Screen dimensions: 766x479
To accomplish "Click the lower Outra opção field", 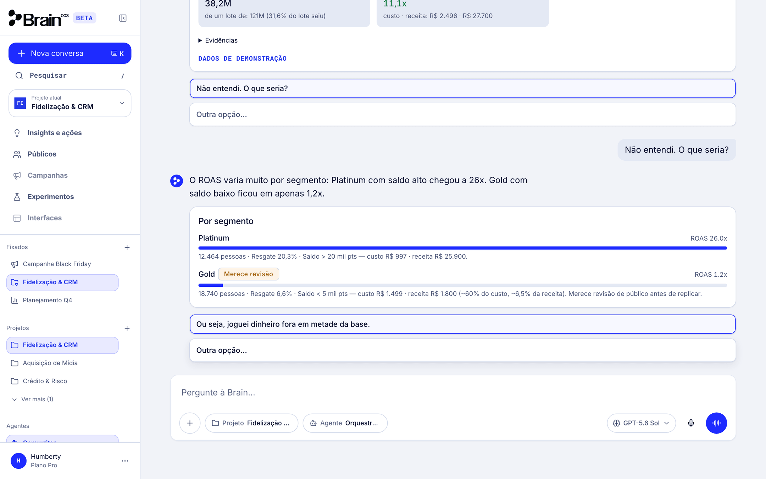I will 462,350.
